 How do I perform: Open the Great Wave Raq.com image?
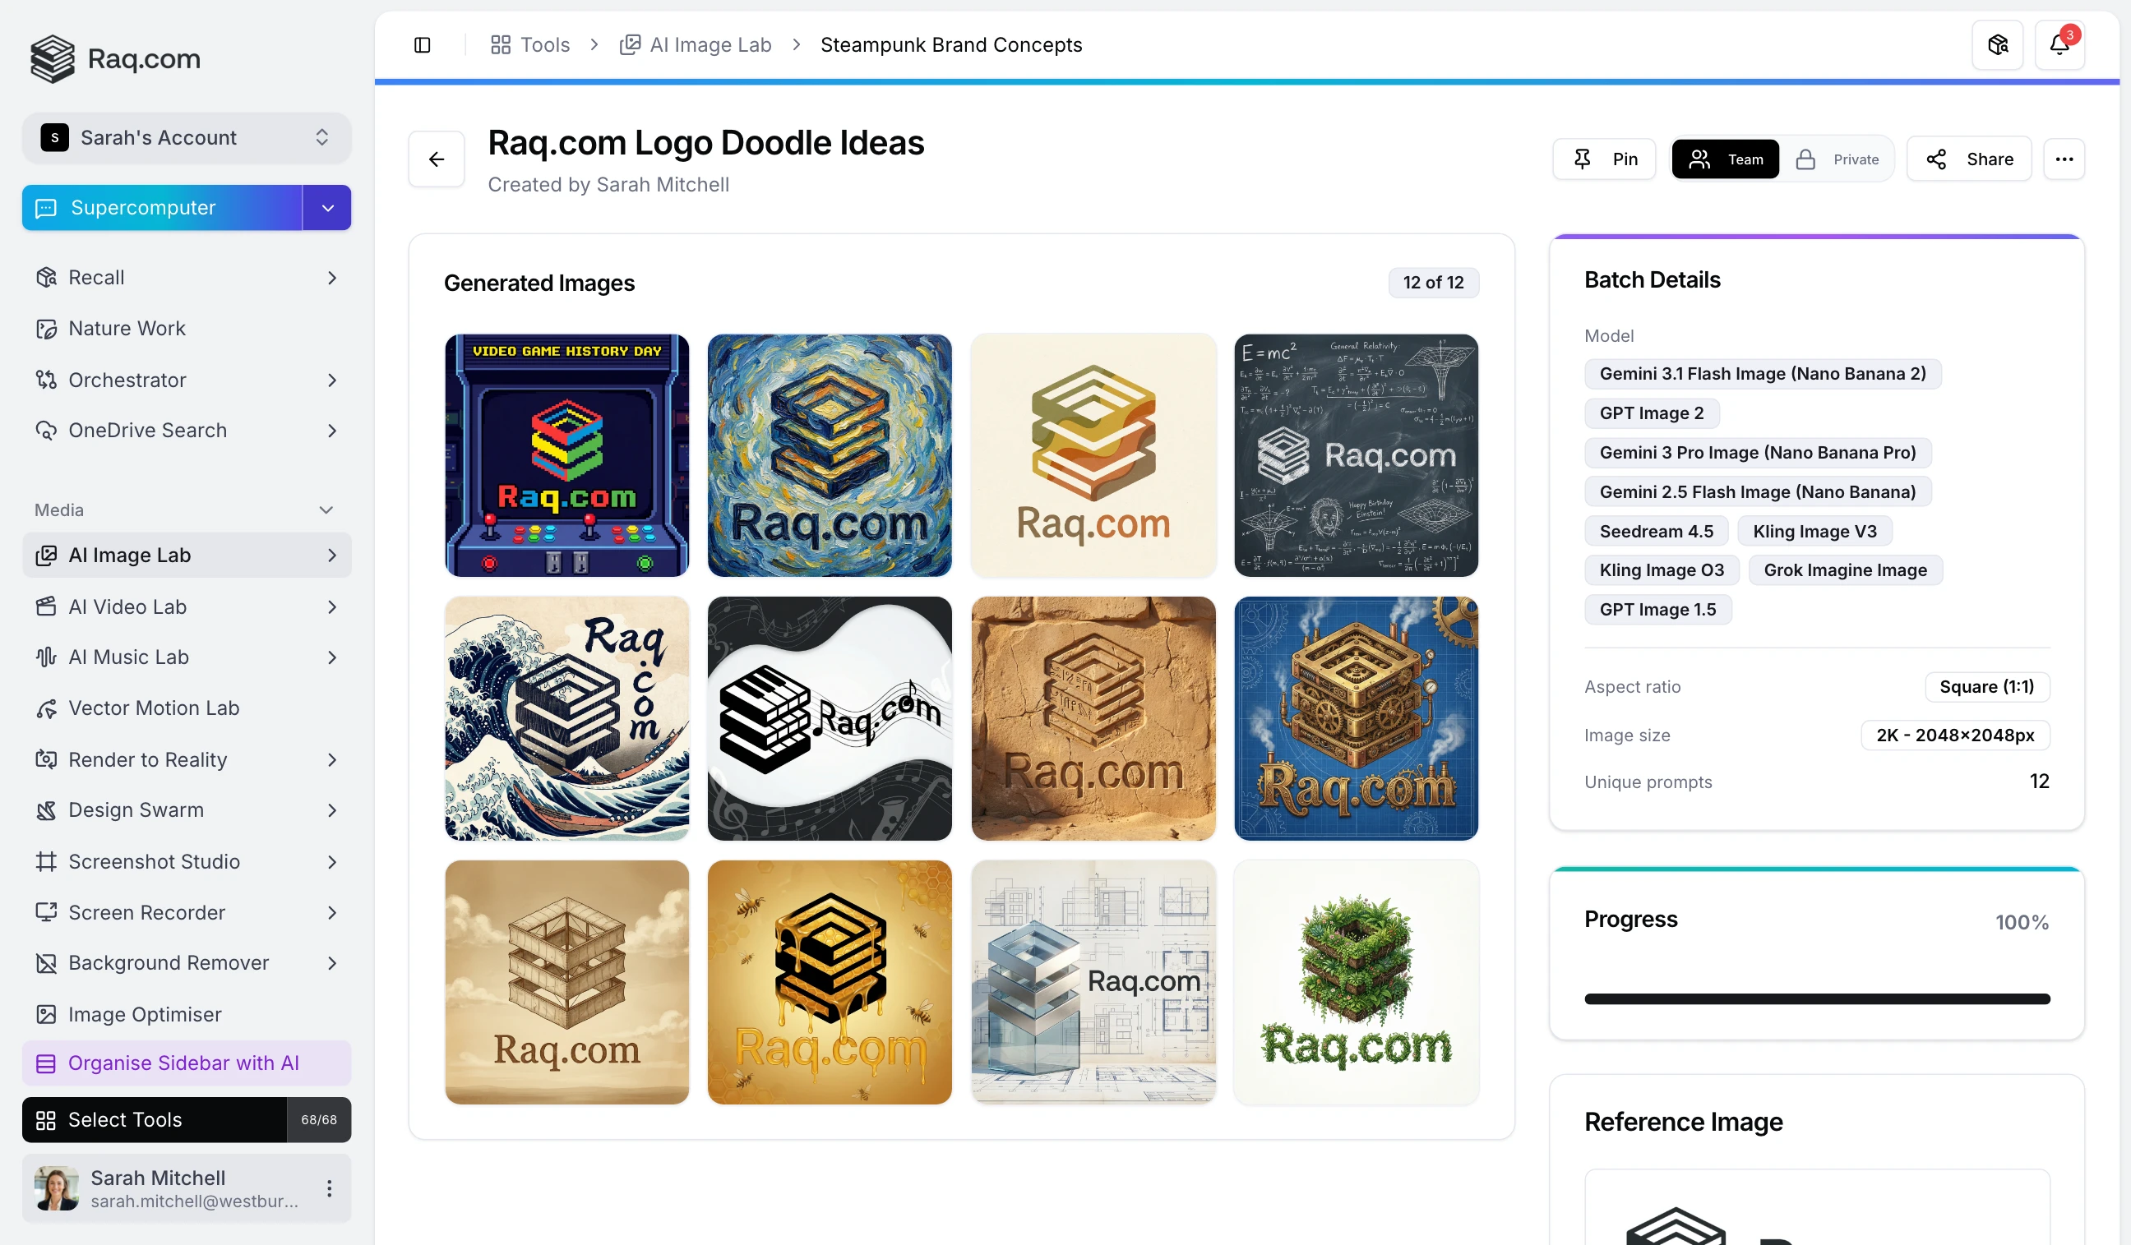[x=566, y=719]
